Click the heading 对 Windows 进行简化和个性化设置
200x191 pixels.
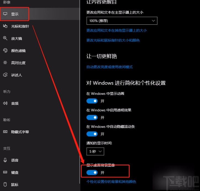126,83
